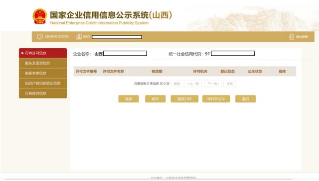Click 下一页 next page button
319x181 pixels.
pyautogui.click(x=213, y=84)
